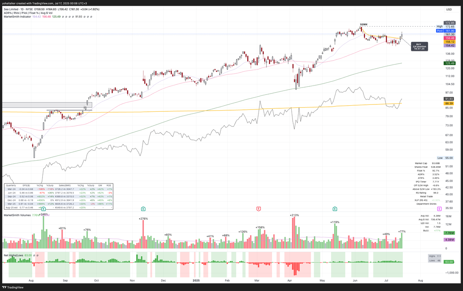Image resolution: width=463 pixels, height=291 pixels.
Task: Click the green 7.76M volume axis tag
Action: pos(449,233)
